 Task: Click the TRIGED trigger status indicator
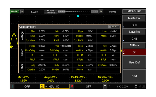pos(15,12)
